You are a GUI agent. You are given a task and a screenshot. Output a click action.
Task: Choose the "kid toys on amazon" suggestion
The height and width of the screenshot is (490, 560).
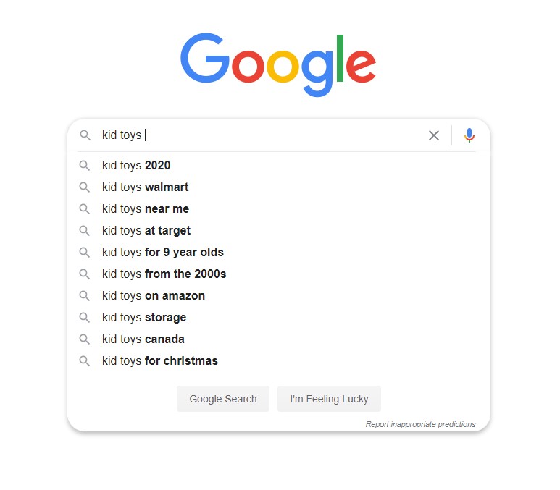coord(279,296)
